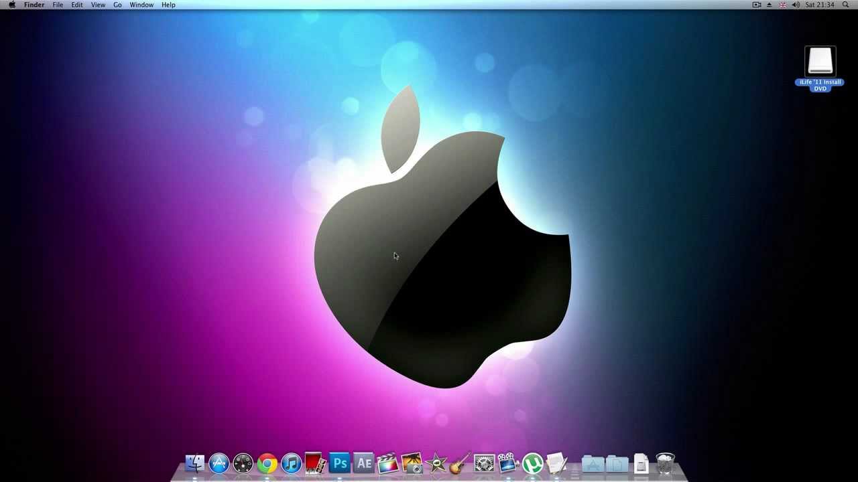Click the Sat 21:34 clock
Screen dimensions: 858x482
point(820,5)
